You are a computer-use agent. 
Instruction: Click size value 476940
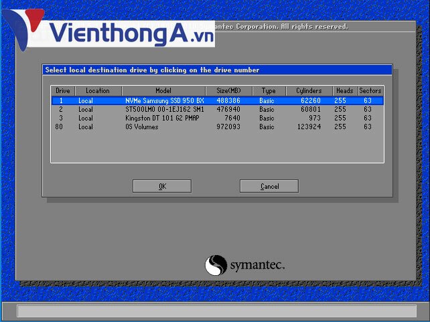pos(228,109)
